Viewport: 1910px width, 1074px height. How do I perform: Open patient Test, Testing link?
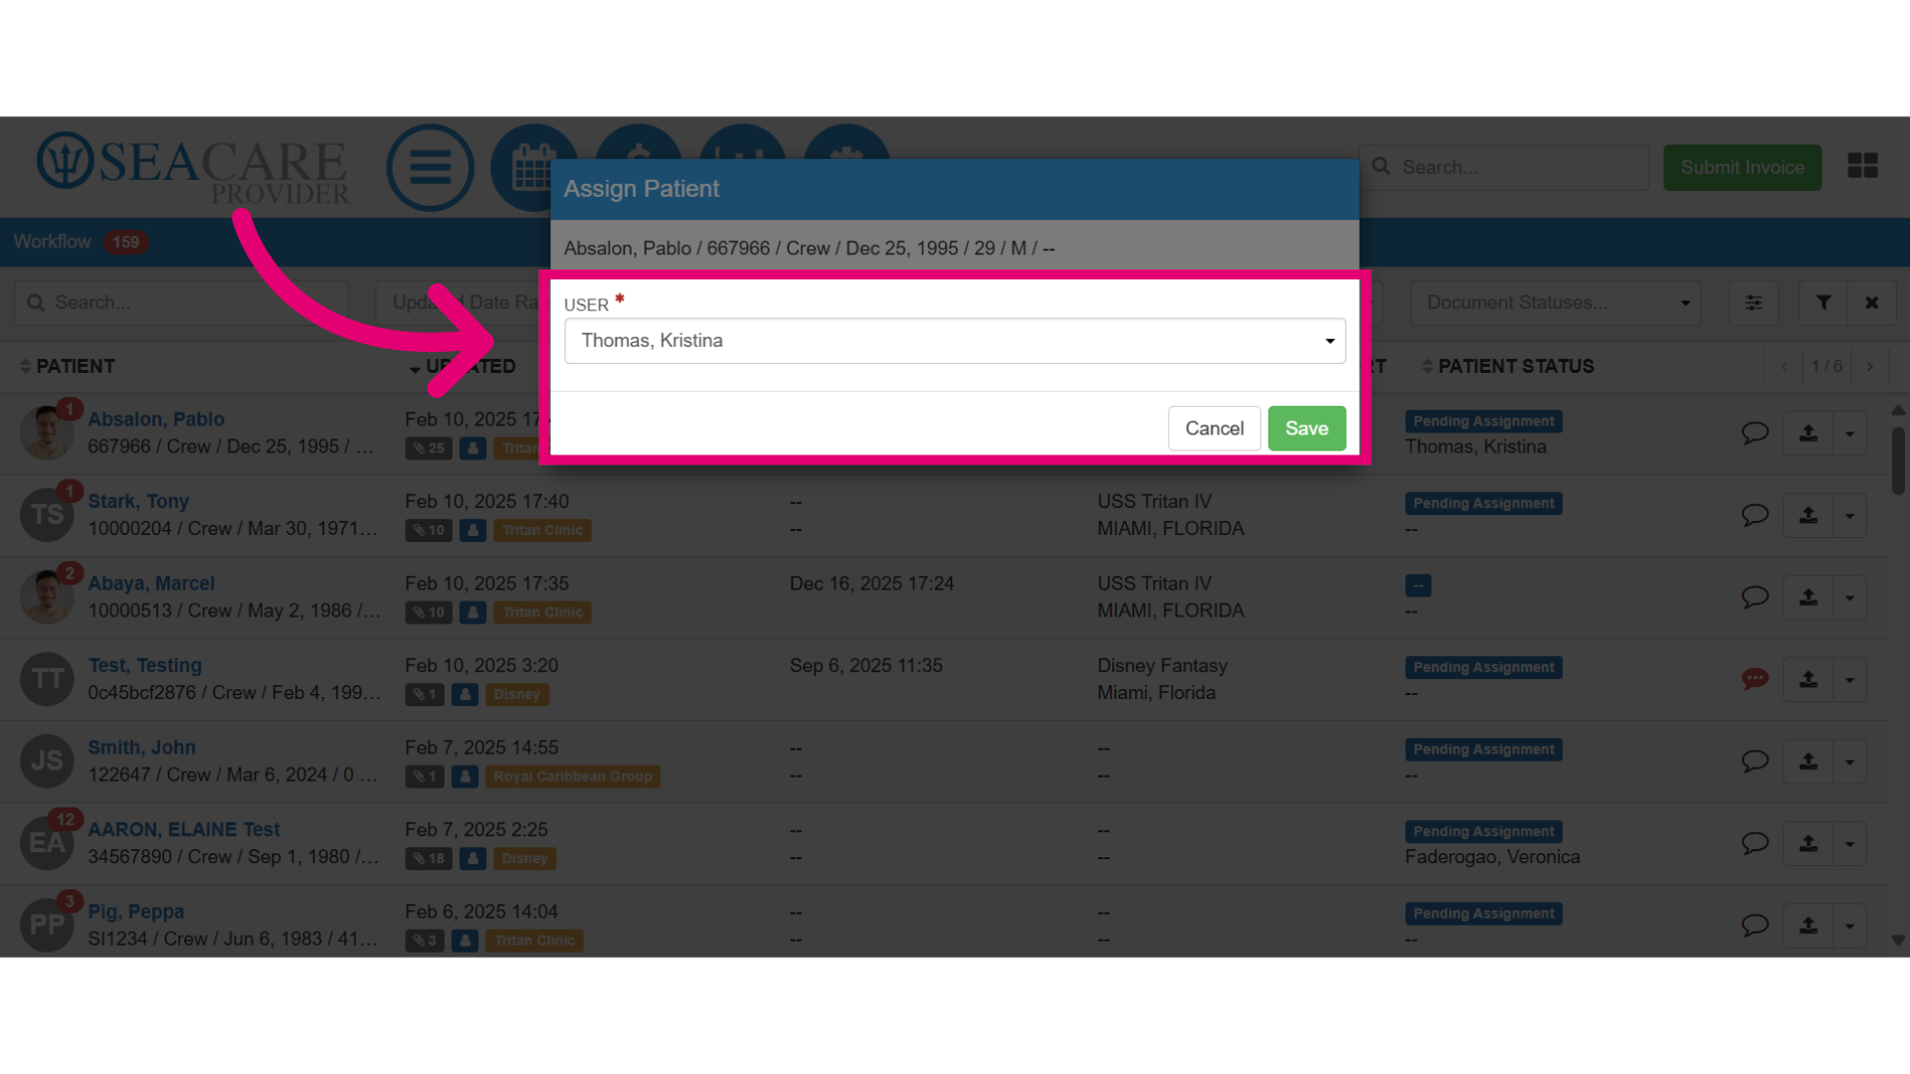tap(144, 665)
